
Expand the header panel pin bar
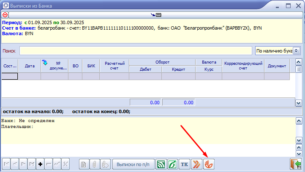pos(155,14)
